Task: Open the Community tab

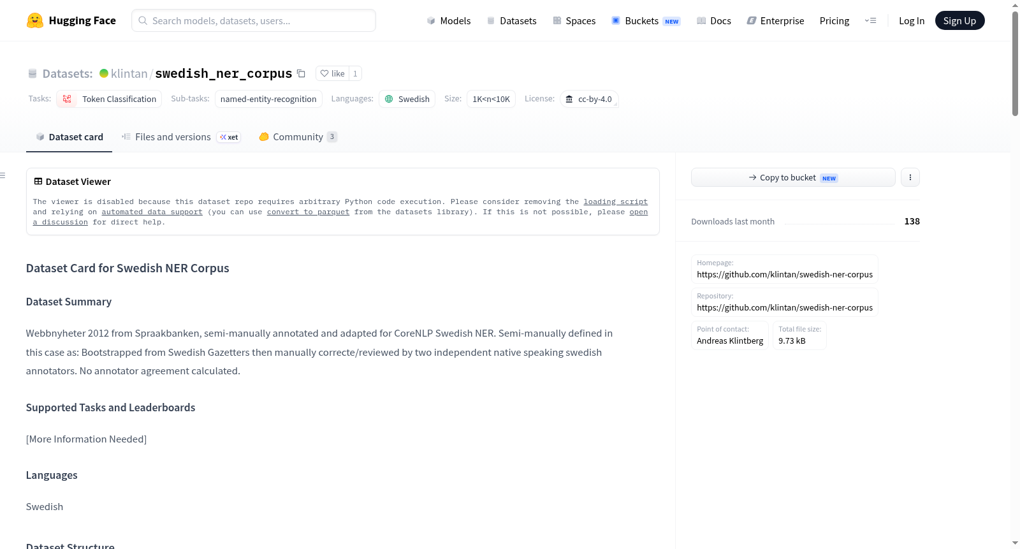Action: pyautogui.click(x=298, y=137)
